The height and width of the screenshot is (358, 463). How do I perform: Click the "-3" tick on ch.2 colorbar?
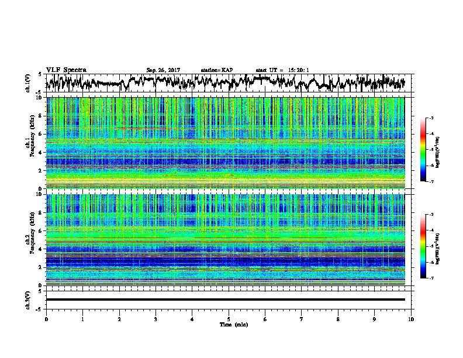(431, 215)
